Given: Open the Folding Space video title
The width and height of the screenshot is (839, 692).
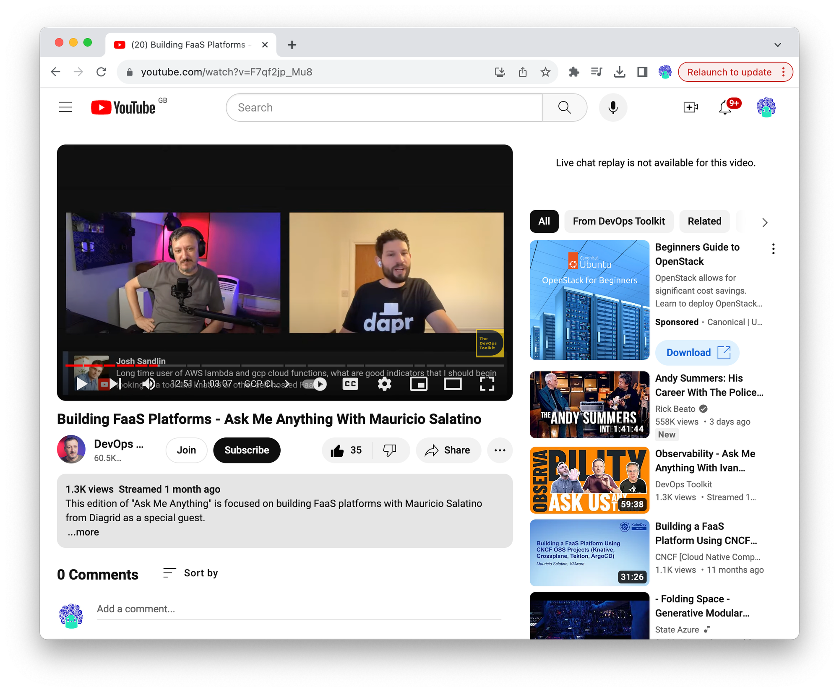Looking at the screenshot, I should 702,606.
